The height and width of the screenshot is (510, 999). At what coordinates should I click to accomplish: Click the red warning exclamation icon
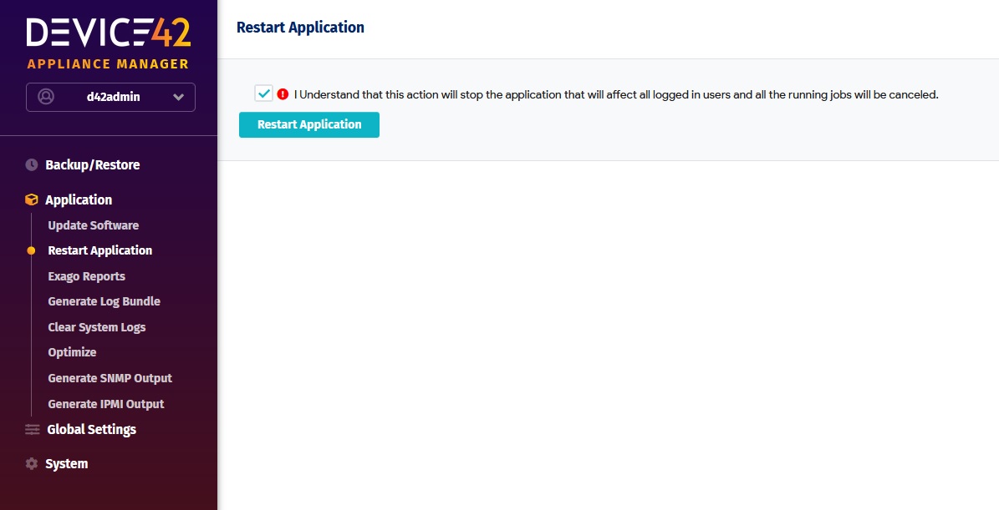283,94
